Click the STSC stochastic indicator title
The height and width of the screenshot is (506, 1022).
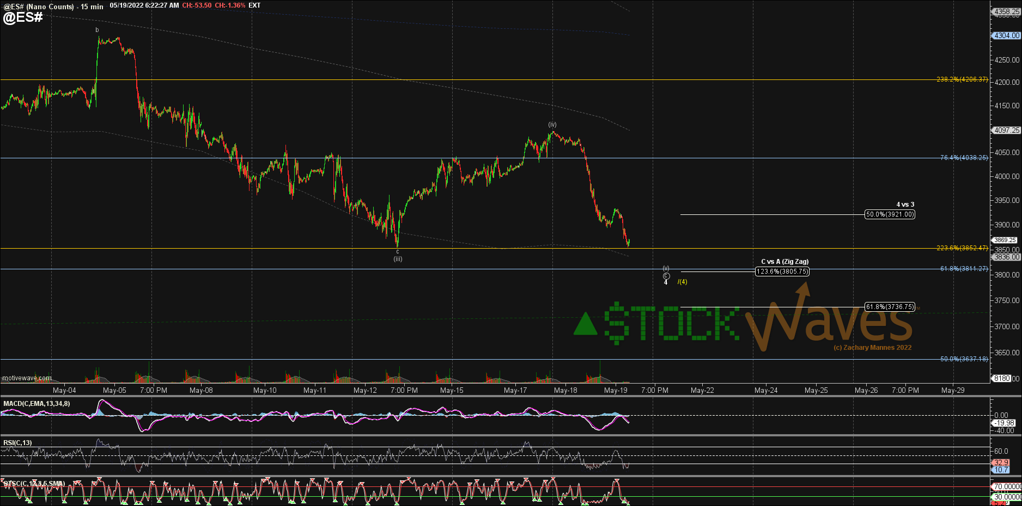point(34,484)
